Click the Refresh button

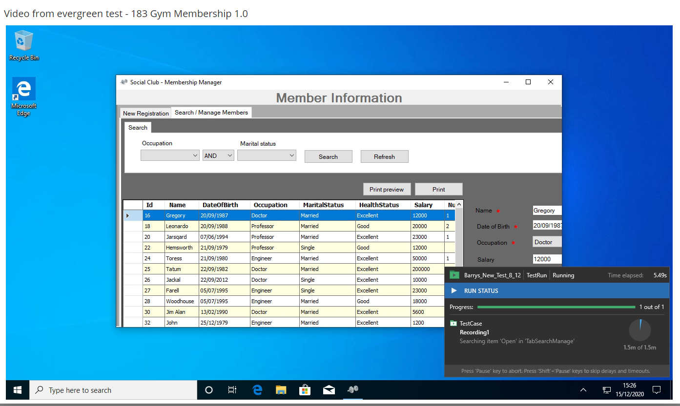[384, 156]
